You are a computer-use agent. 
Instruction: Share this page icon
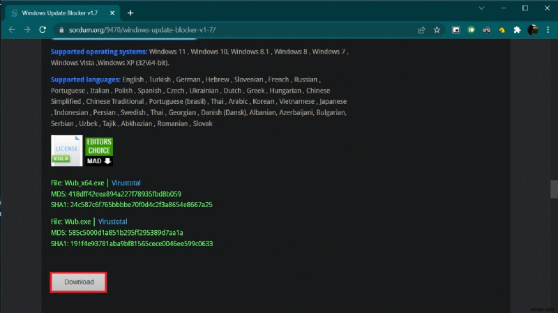(421, 30)
